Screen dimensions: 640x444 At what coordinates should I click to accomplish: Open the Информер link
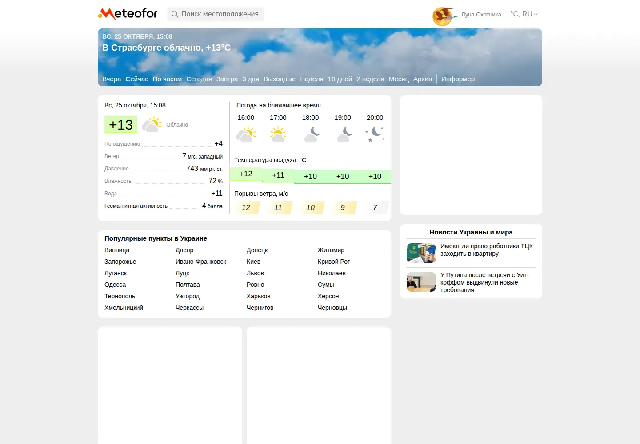[x=458, y=79]
